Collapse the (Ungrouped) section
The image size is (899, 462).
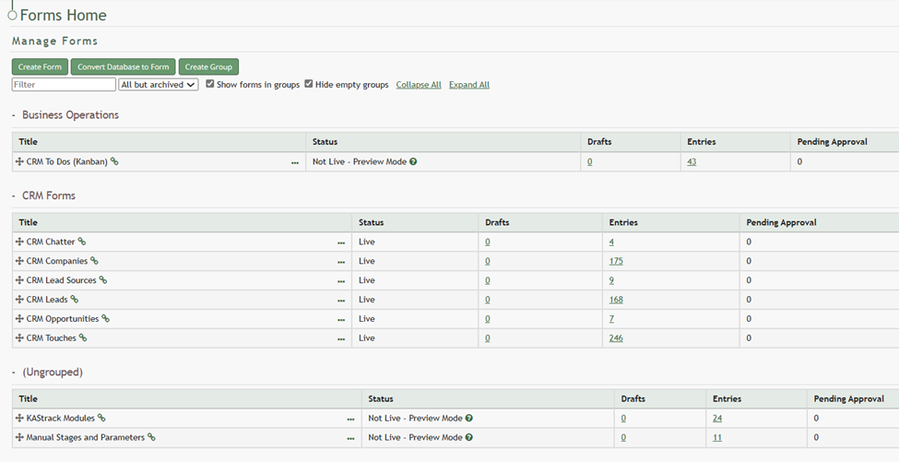[x=14, y=373]
